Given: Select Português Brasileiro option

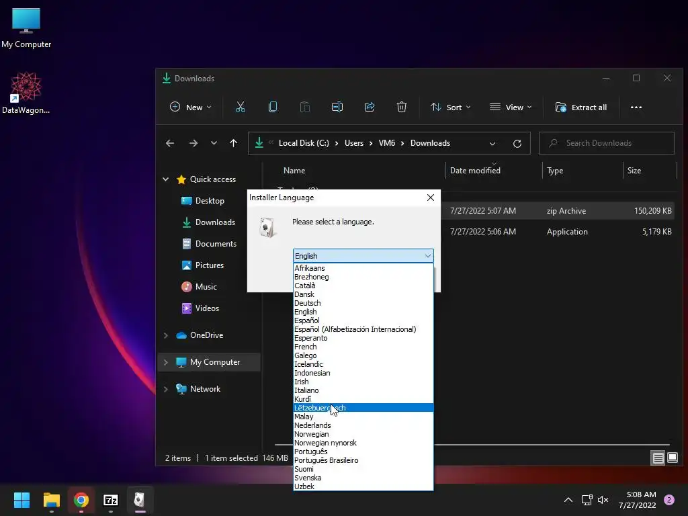Looking at the screenshot, I should tap(363, 460).
